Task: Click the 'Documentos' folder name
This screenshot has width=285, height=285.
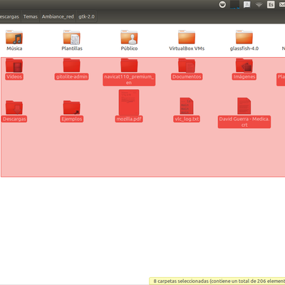Action: pos(187,77)
